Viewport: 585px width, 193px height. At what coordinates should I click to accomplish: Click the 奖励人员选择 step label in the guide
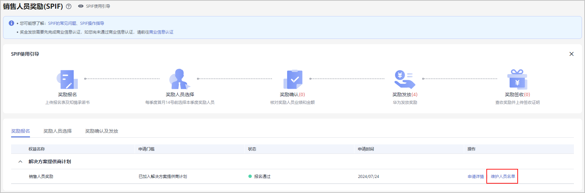[x=180, y=94]
